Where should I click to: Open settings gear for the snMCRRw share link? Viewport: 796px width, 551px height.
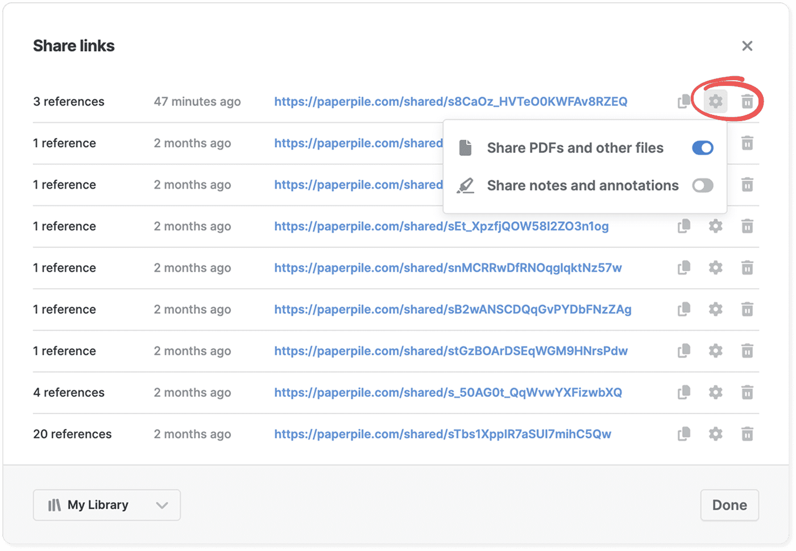(715, 267)
